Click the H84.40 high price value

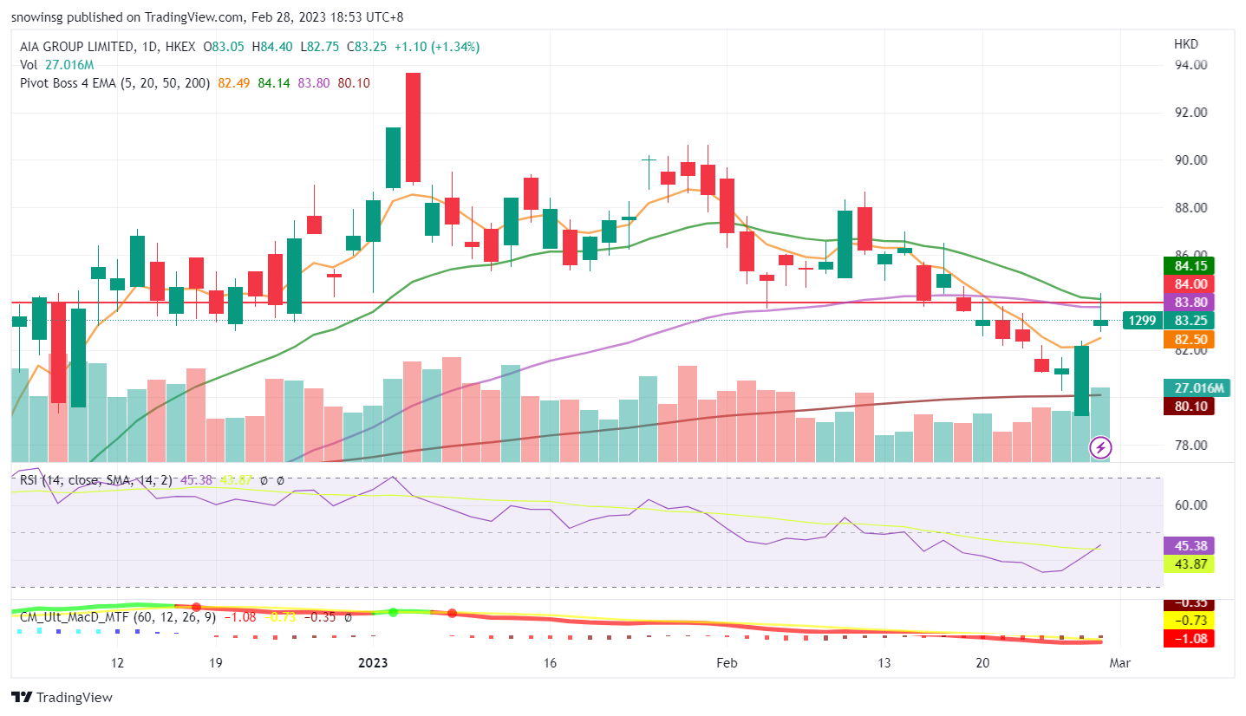point(273,47)
